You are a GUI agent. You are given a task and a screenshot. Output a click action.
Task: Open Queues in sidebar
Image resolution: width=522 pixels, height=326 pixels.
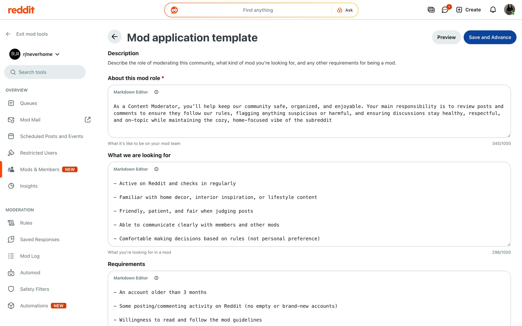pos(29,103)
